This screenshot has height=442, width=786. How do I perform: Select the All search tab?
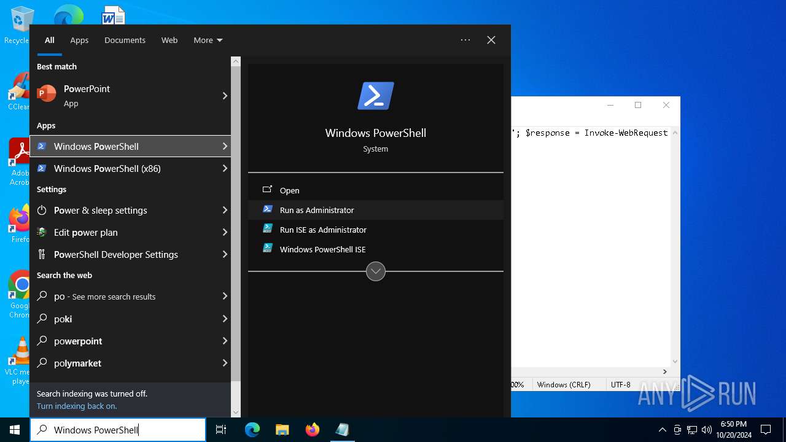click(x=50, y=40)
